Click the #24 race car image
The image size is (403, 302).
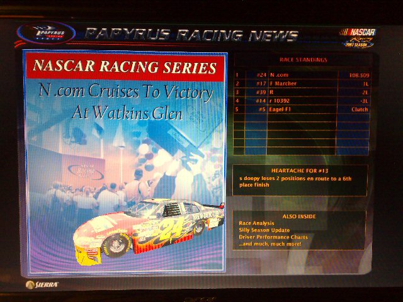[149, 231]
